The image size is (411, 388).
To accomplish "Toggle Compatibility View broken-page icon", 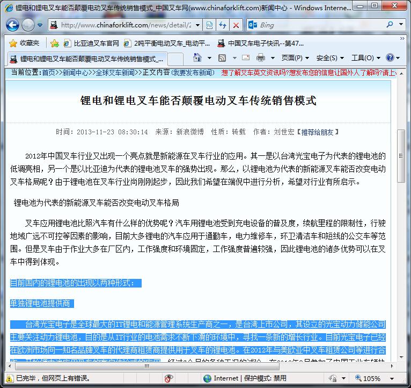I will click(209, 25).
